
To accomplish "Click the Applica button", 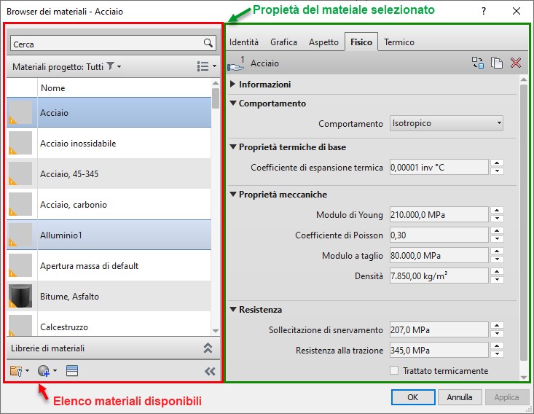I will point(506,397).
